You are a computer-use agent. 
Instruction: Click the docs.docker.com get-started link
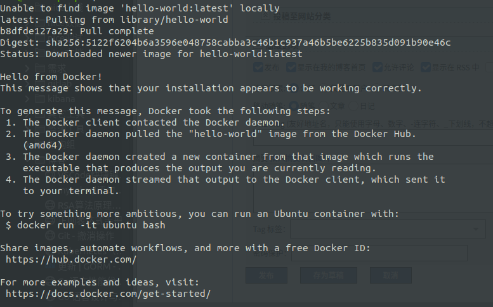pos(108,294)
